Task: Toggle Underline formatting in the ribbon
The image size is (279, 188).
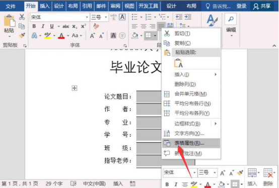Action: click(52, 27)
